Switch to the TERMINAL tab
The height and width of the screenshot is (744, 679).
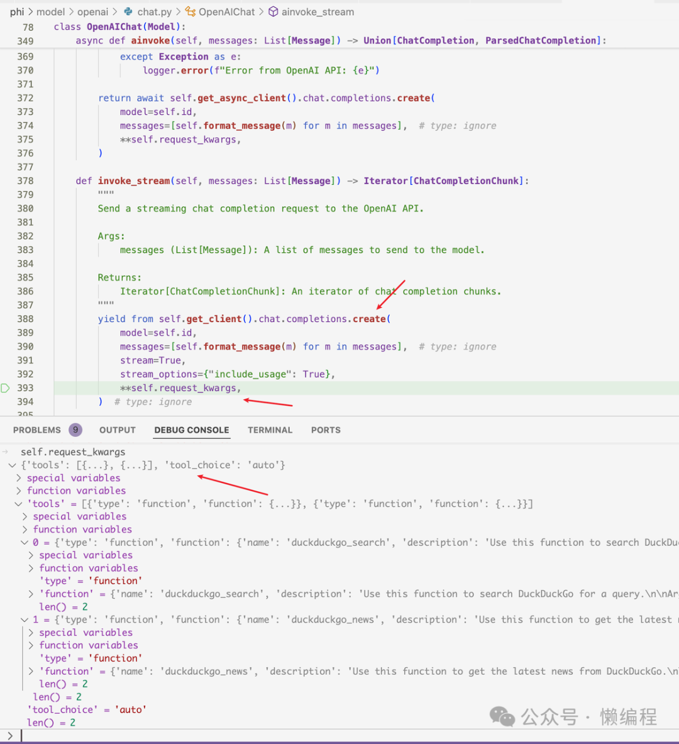click(x=270, y=430)
